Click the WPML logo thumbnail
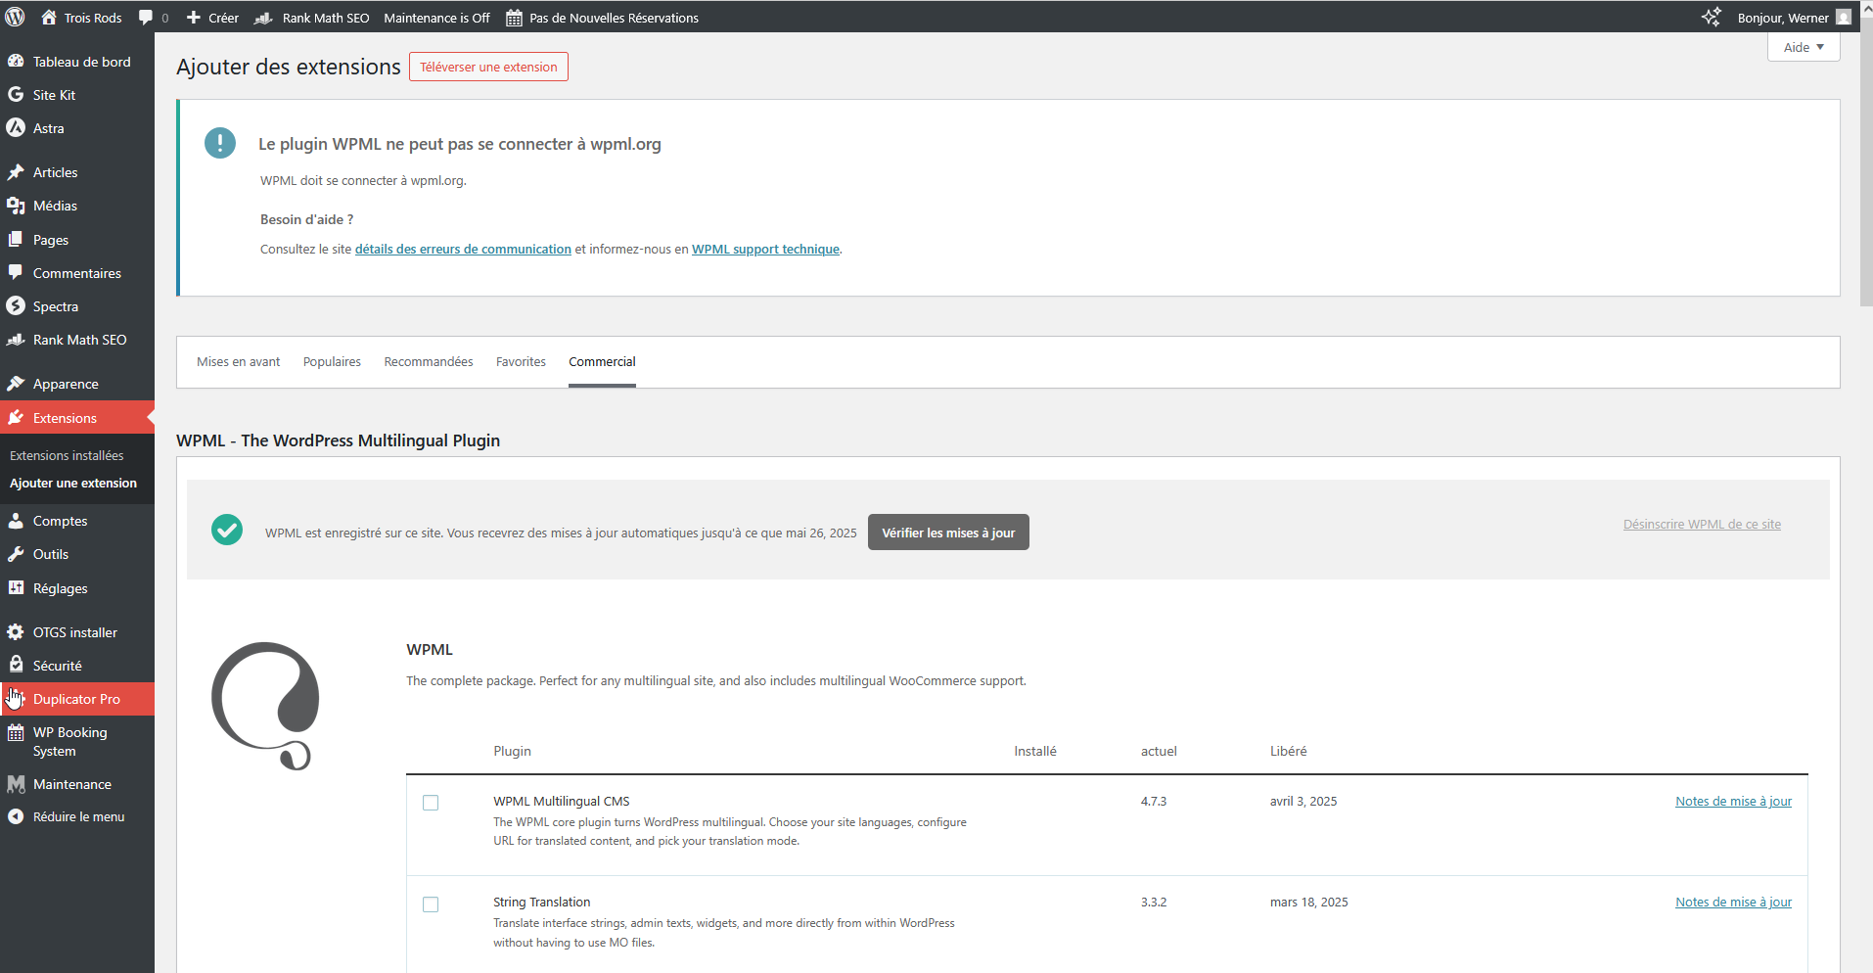The height and width of the screenshot is (973, 1873). (265, 706)
